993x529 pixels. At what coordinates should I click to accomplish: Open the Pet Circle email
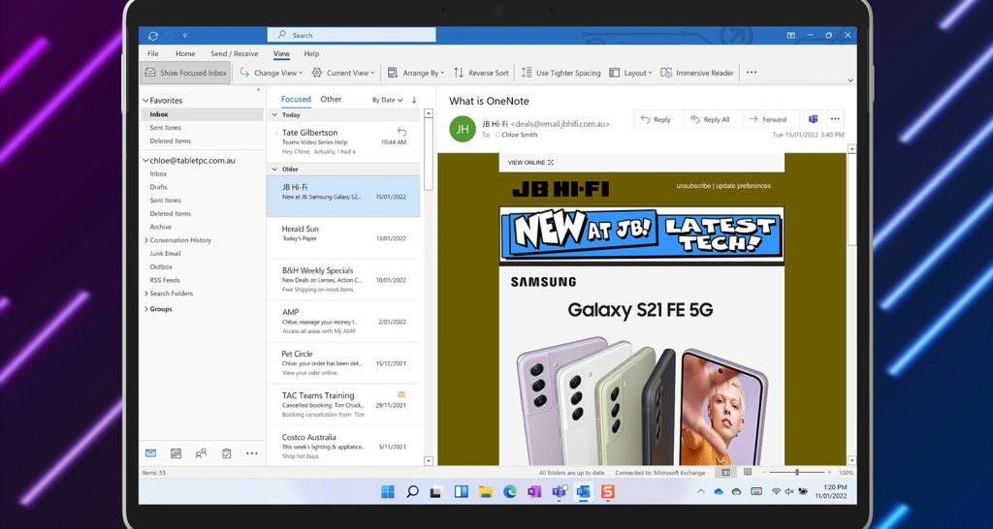pyautogui.click(x=343, y=363)
